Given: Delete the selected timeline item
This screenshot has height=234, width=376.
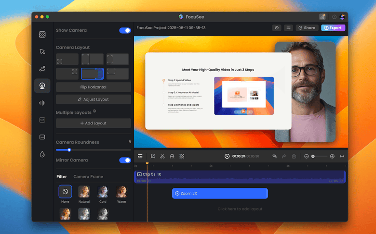Looking at the screenshot, I should click(294, 156).
